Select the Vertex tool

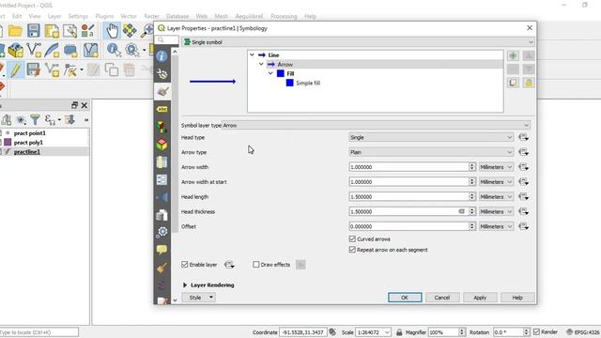pyautogui.click(x=70, y=70)
